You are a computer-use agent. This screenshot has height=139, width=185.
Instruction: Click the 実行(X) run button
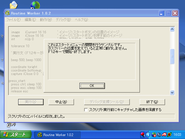click(31, 102)
